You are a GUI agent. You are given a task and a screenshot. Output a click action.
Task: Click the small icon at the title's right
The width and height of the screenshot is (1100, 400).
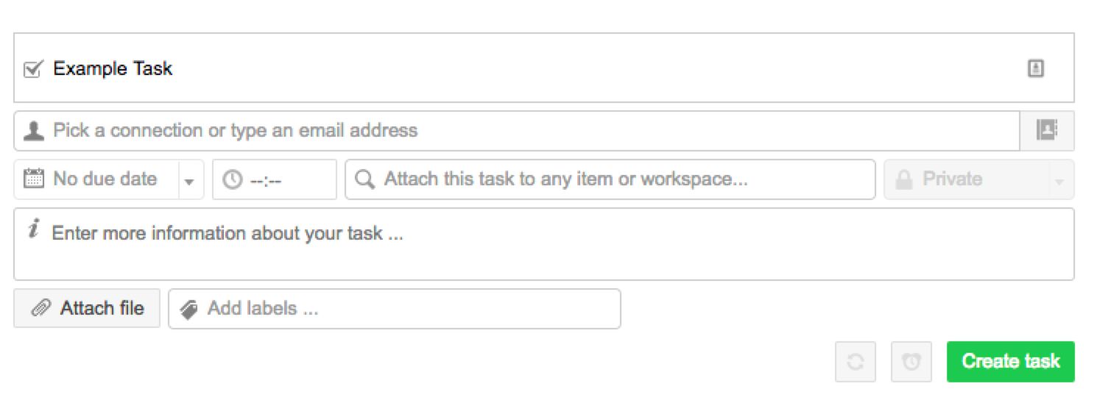[x=1035, y=68]
